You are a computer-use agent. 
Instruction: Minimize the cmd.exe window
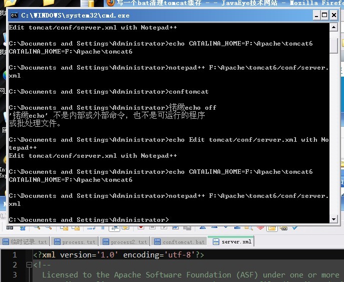316,16
